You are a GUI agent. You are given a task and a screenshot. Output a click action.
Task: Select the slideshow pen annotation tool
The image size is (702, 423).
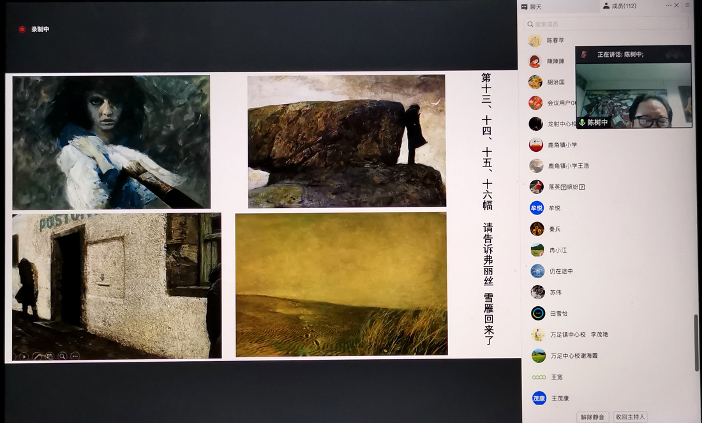tap(37, 356)
